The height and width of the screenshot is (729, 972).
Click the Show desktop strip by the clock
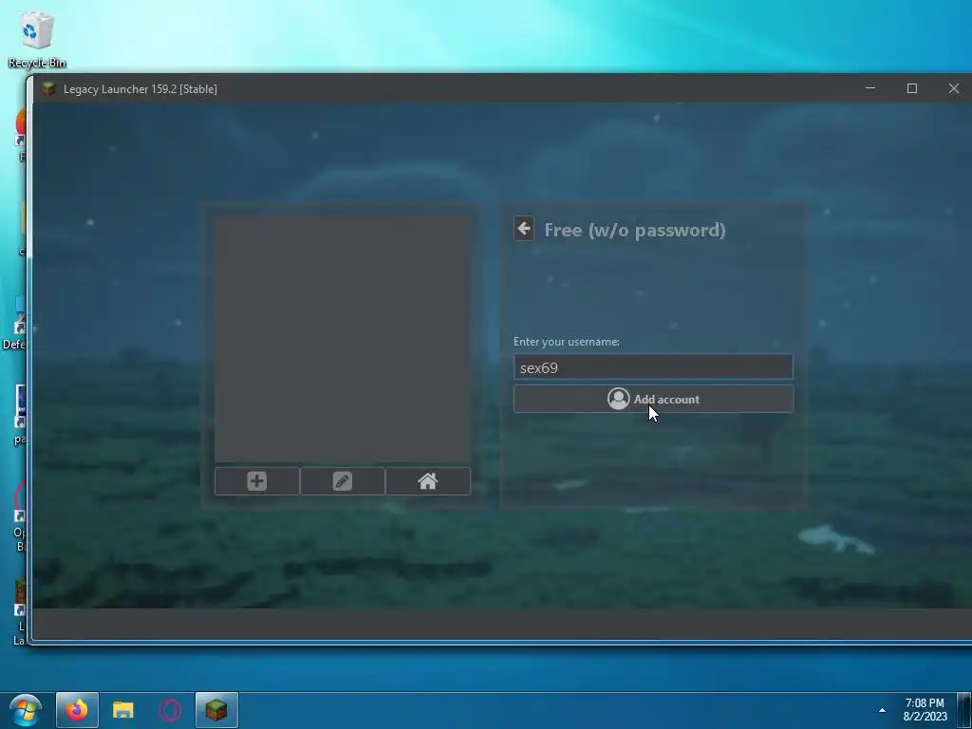tap(964, 710)
